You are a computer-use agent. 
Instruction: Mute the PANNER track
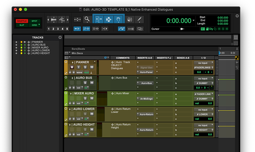91,67
